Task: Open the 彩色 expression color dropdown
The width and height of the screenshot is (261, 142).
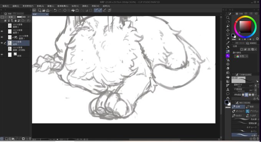Action: point(241,56)
